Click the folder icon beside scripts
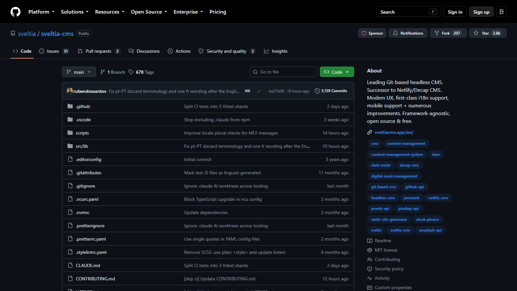The width and height of the screenshot is (517, 291). (70, 133)
